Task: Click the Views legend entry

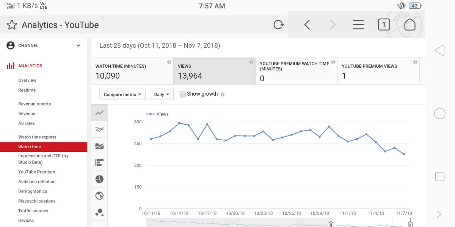Action: (x=157, y=114)
